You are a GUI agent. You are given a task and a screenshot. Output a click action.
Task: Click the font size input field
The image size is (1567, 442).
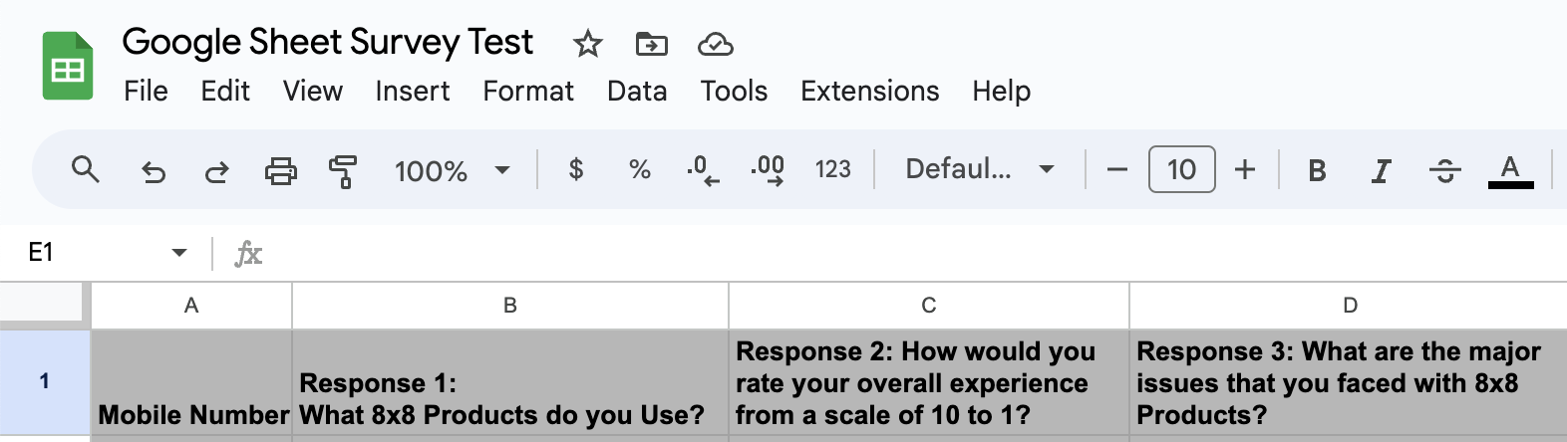pyautogui.click(x=1181, y=169)
